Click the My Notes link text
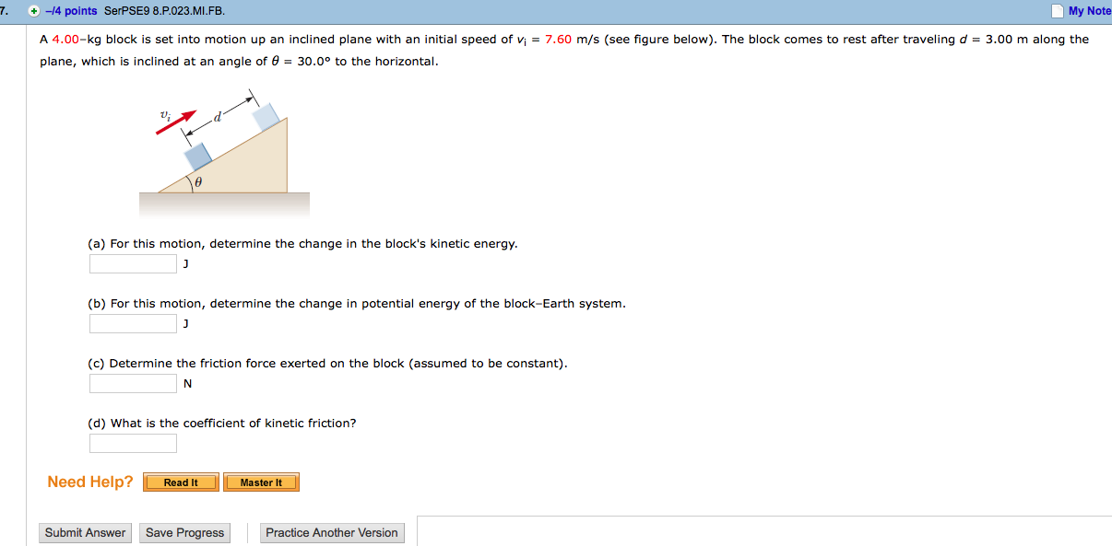 coord(1089,11)
